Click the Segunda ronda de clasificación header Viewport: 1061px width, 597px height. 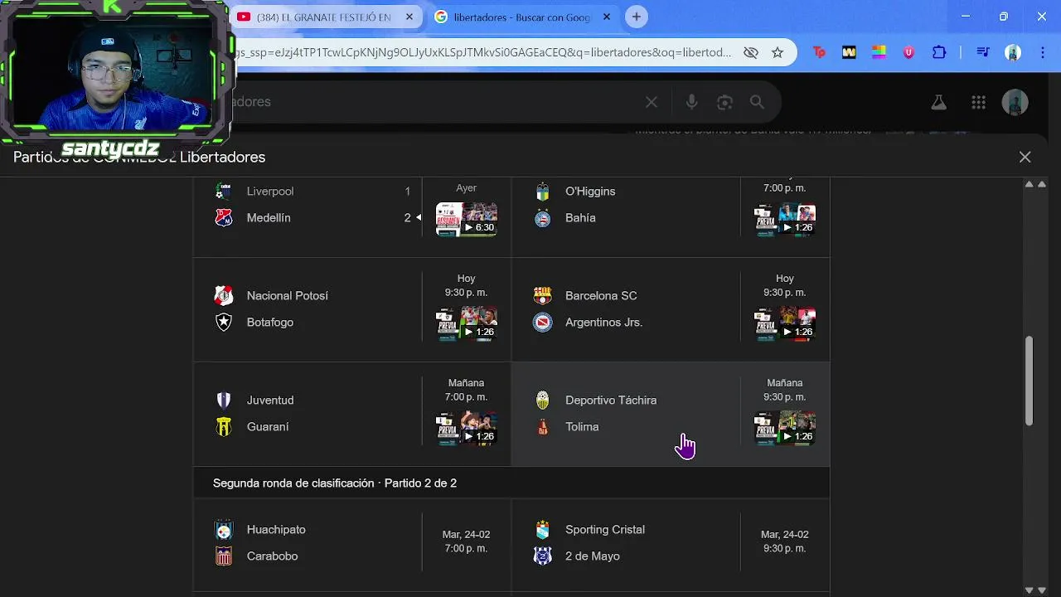coord(335,483)
